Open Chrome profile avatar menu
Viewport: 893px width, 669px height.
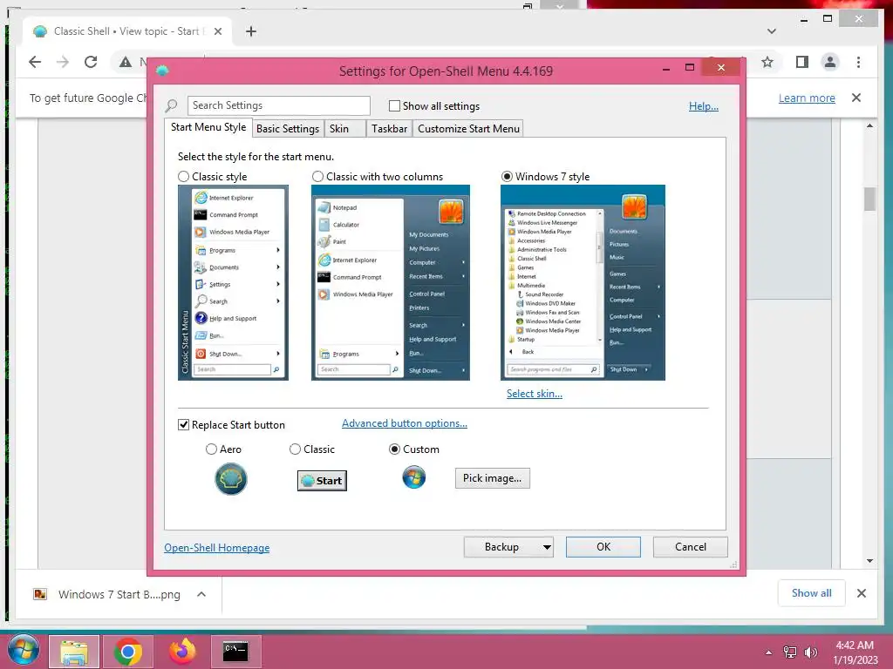click(830, 62)
